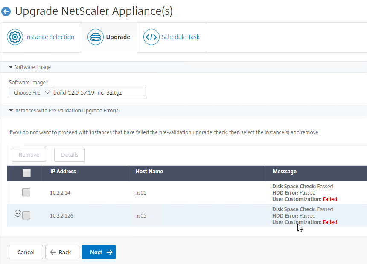Click the Upgrade stack icon
The width and height of the screenshot is (367, 264).
[96, 37]
